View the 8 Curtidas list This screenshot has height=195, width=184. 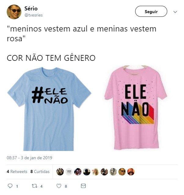tap(40, 171)
